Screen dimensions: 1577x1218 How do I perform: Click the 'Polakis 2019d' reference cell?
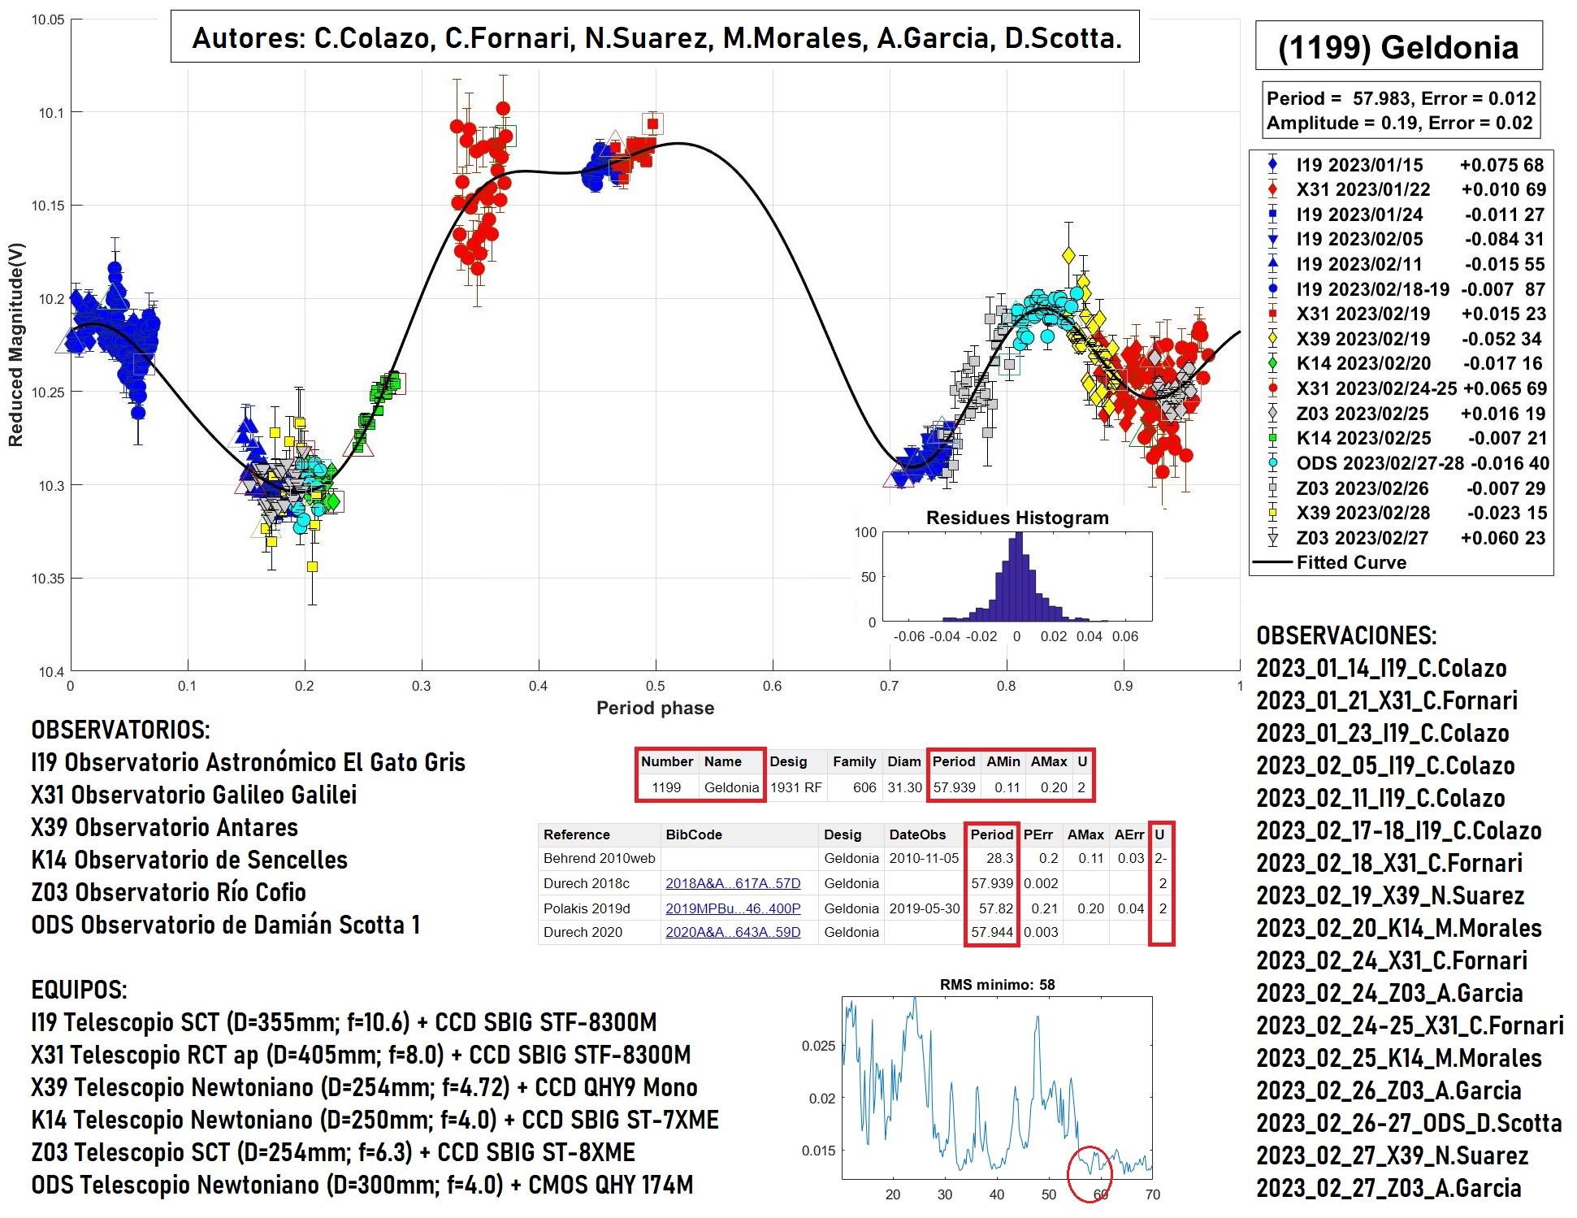pyautogui.click(x=600, y=908)
